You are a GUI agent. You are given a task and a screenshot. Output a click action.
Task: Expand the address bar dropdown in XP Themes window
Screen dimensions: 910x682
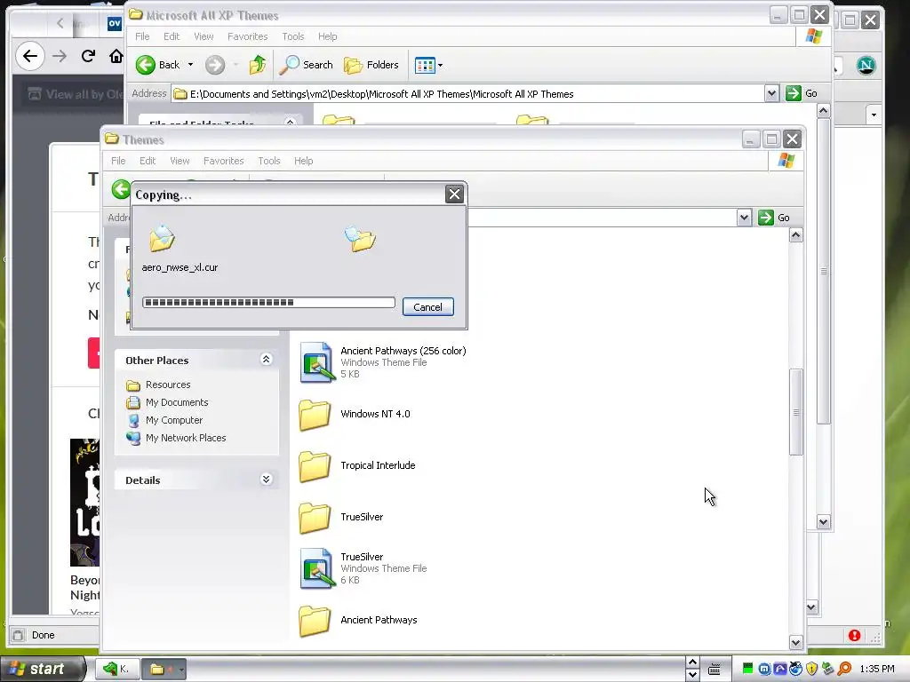(x=771, y=93)
